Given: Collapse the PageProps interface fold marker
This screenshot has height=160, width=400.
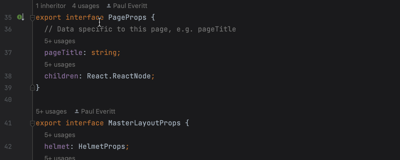Looking at the screenshot, I should pos(33,18).
